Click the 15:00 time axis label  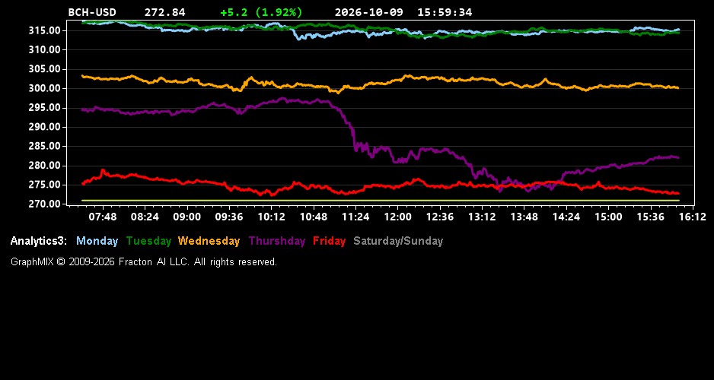point(608,217)
